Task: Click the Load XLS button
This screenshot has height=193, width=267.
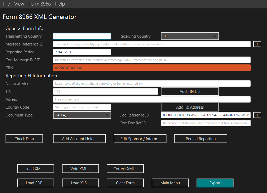Action: pyautogui.click(x=80, y=183)
